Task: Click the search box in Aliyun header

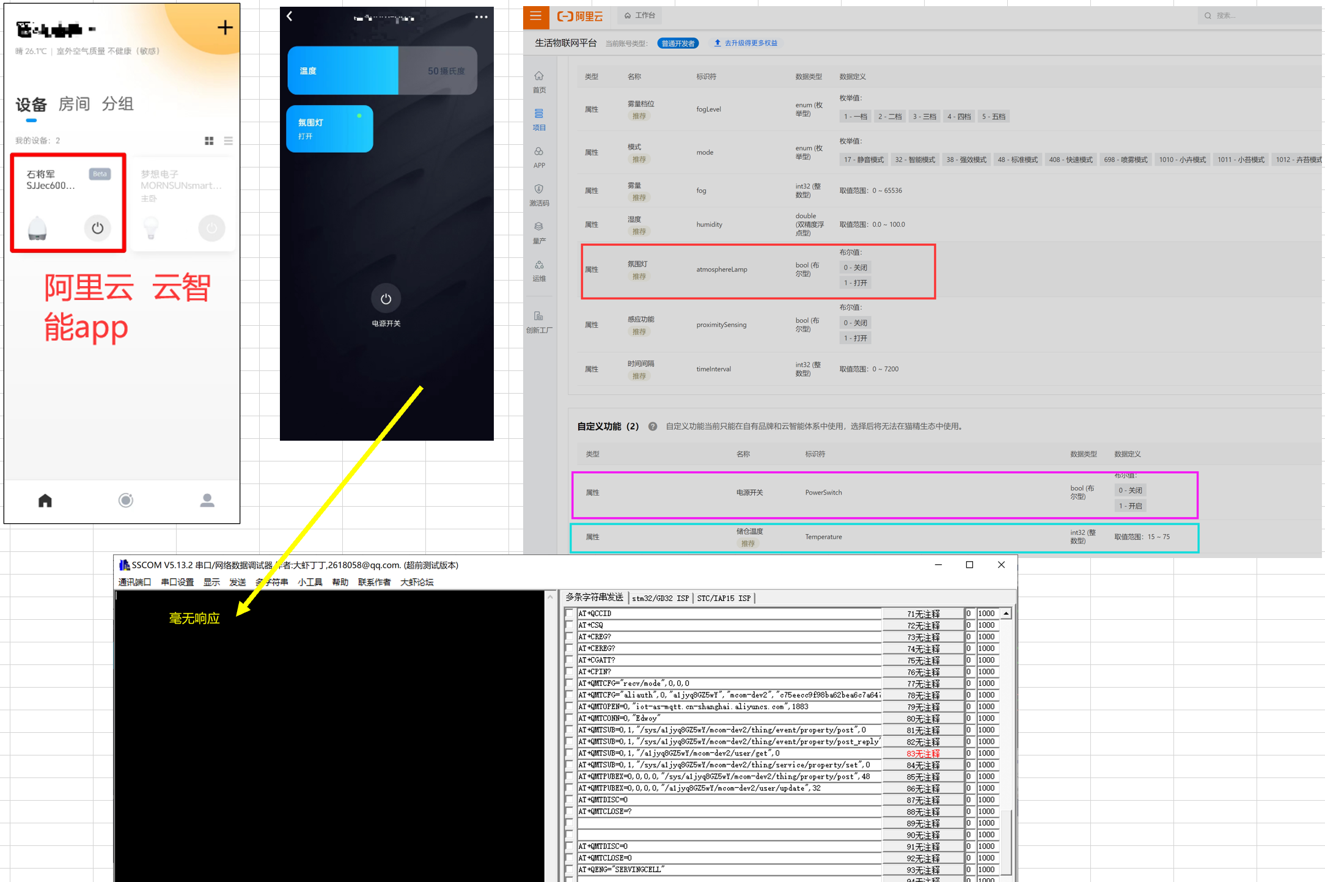Action: click(1259, 16)
